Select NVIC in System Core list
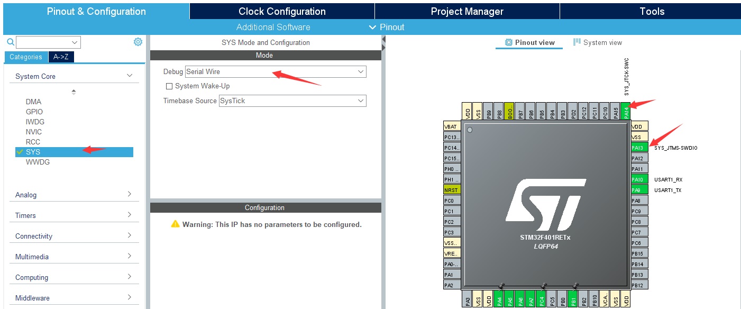This screenshot has width=741, height=309. [x=34, y=132]
